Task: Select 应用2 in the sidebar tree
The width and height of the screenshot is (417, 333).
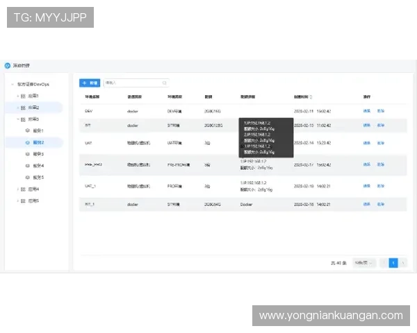Action: click(33, 108)
